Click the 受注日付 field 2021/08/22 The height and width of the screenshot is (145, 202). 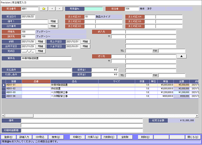(28, 16)
